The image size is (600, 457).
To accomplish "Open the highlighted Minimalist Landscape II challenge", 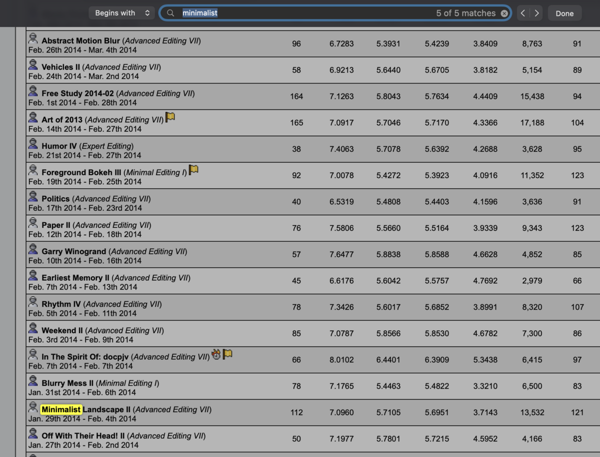I will (x=86, y=410).
